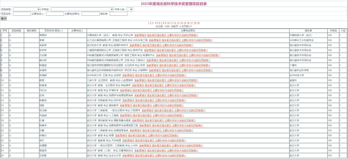
Task: Open 提名者及提名意见 link in row 9
Action: click(144, 75)
